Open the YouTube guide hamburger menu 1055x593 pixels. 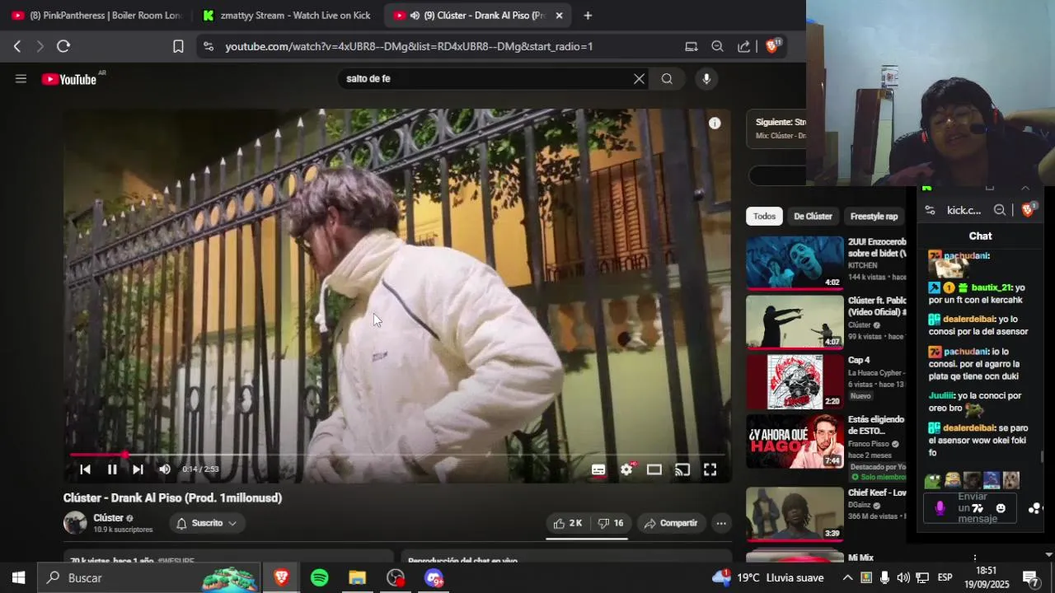(x=21, y=79)
